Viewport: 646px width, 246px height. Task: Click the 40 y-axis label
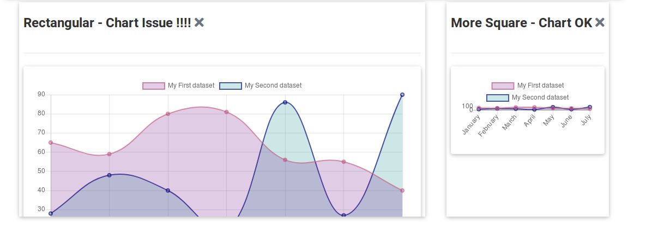(41, 190)
